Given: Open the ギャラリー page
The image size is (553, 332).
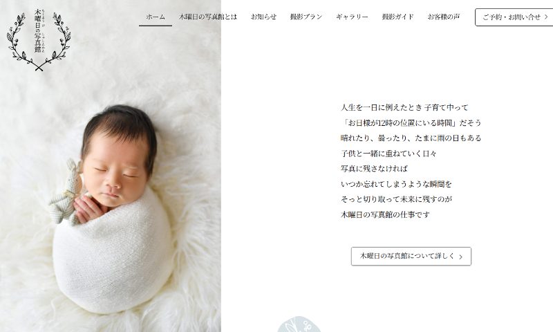Looking at the screenshot, I should click(352, 17).
